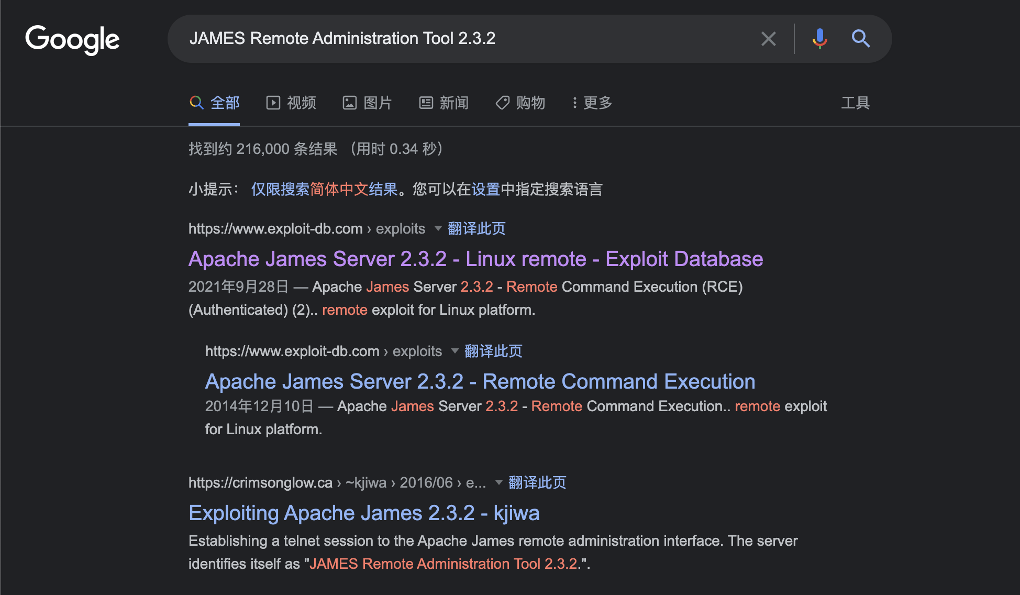Switch to the 图片 images tab

368,103
